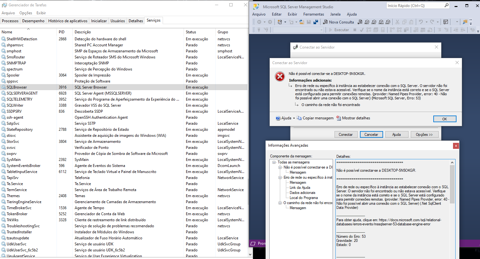Open the Janela menu in SSMS
This screenshot has width=480, height=259.
pos(335,14)
